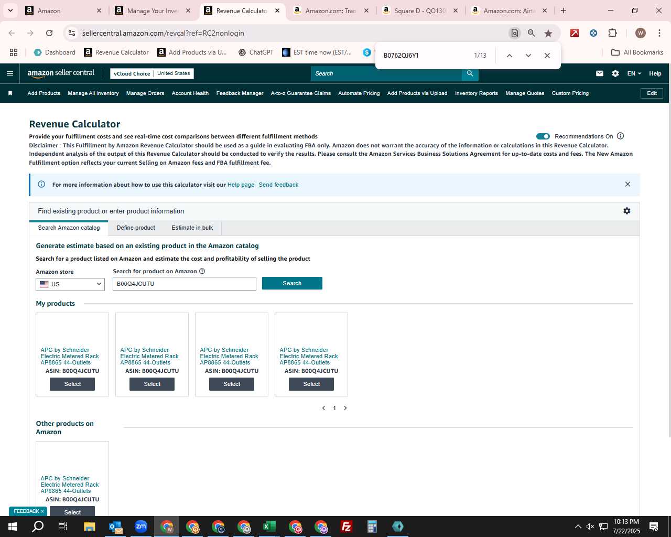Click the Seller Central top search field
The height and width of the screenshot is (537, 671).
[x=386, y=73]
